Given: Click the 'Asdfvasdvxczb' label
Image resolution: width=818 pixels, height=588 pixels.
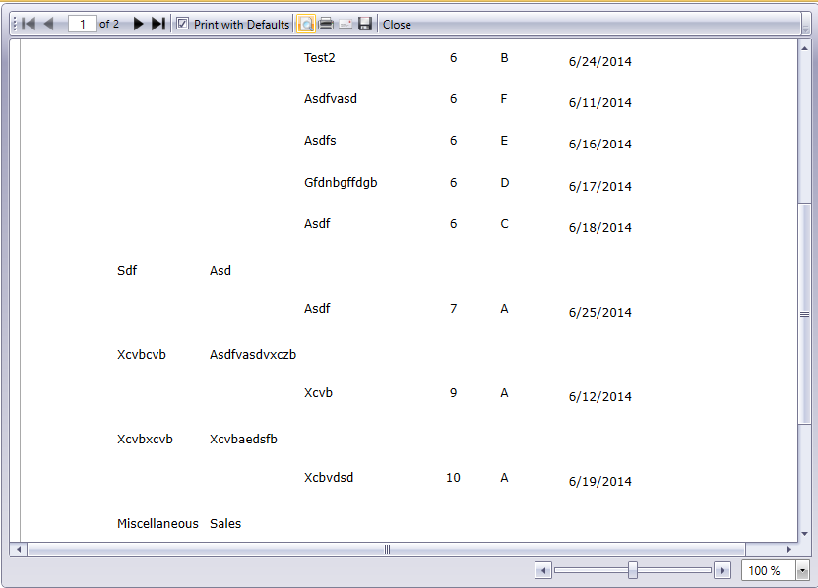Looking at the screenshot, I should 253,354.
